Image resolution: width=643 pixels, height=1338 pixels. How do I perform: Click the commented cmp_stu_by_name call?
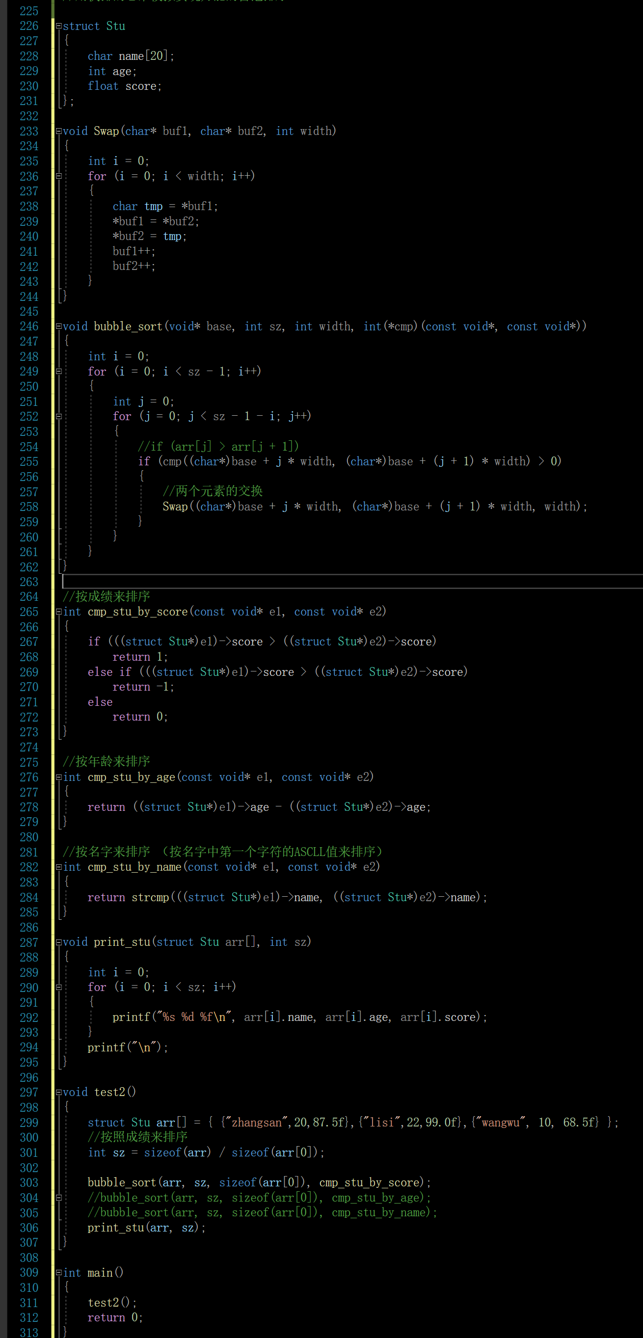pos(262,1213)
